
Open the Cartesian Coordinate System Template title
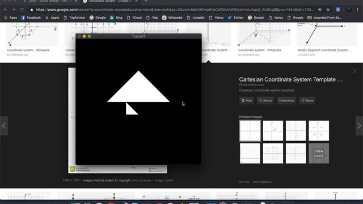click(x=290, y=79)
